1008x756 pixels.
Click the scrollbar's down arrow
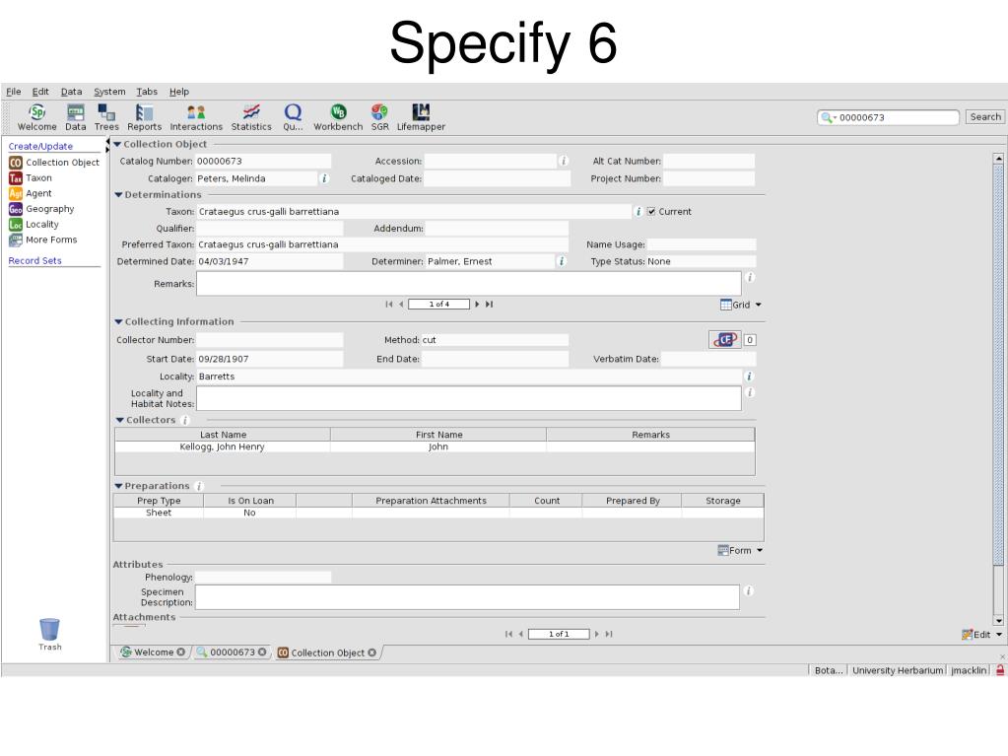998,621
